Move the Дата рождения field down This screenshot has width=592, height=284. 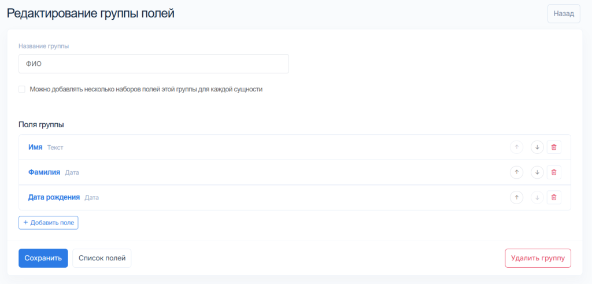(x=537, y=198)
